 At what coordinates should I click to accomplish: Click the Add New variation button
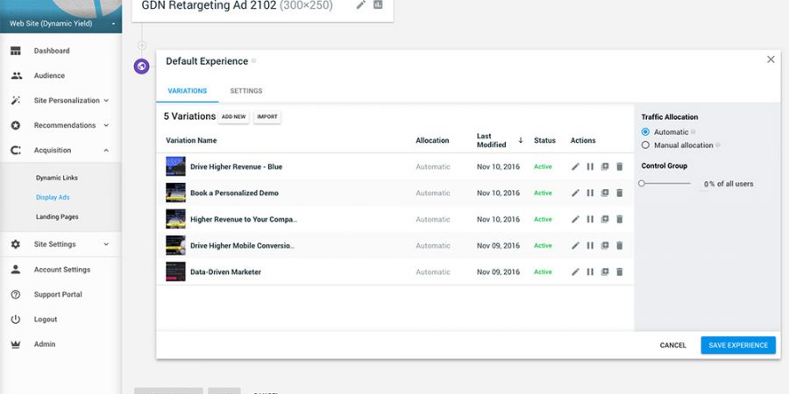(233, 116)
